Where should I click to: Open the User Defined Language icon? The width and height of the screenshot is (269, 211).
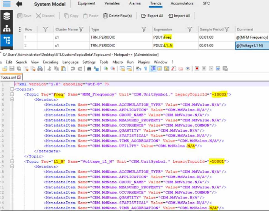(x=159, y=69)
